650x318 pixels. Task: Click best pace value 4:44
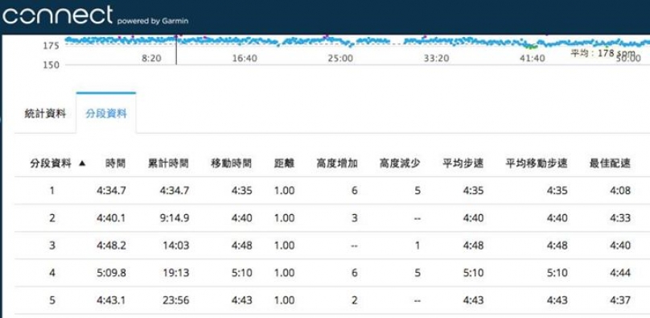tap(620, 273)
